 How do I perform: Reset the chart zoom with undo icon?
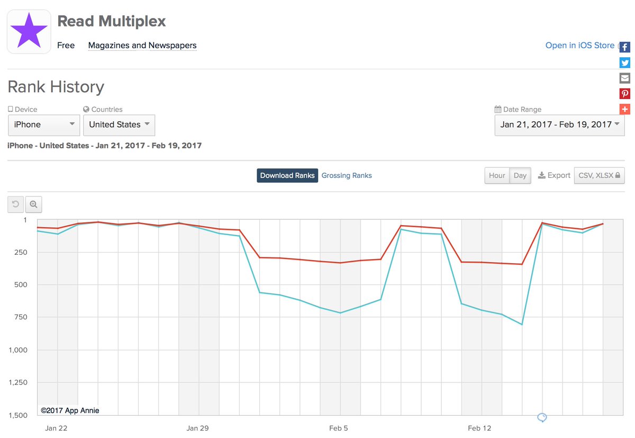point(15,204)
